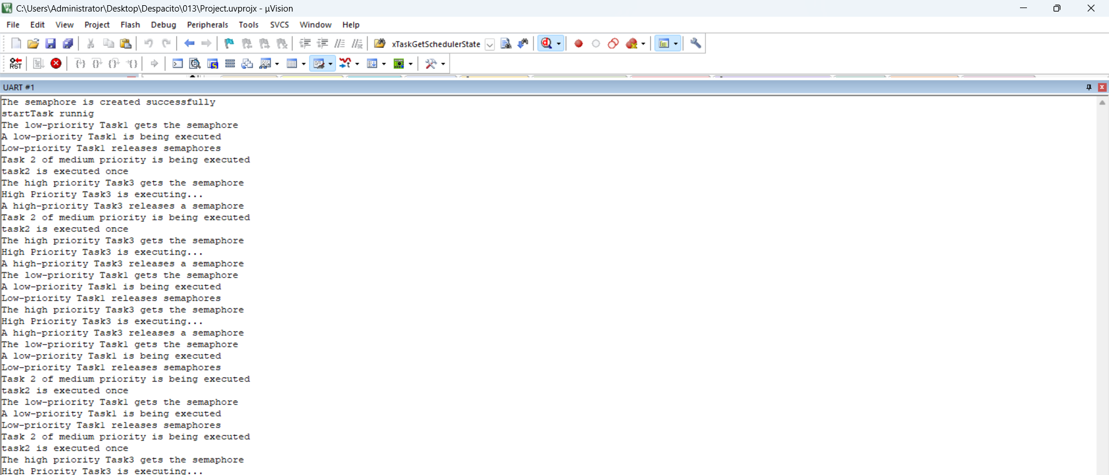Screen dimensions: 1109x475
Task: Toggle the Command Window icon
Action: (x=178, y=63)
